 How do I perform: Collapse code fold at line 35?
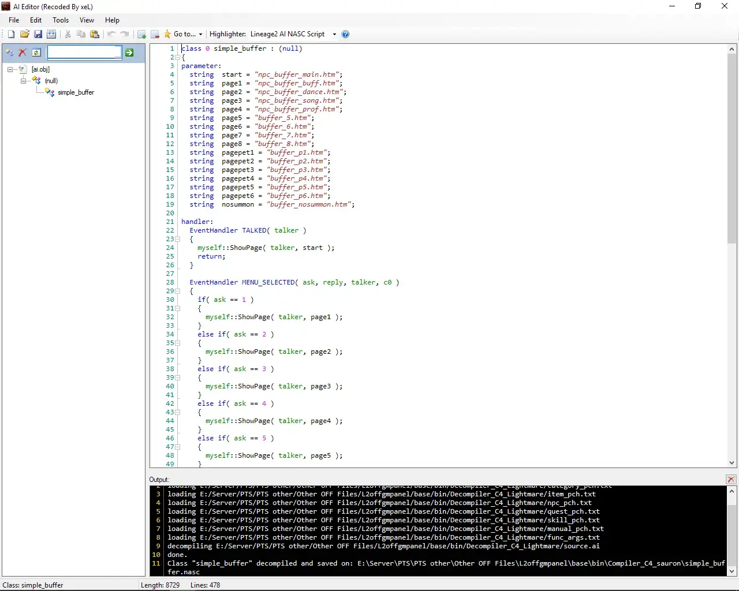[178, 343]
